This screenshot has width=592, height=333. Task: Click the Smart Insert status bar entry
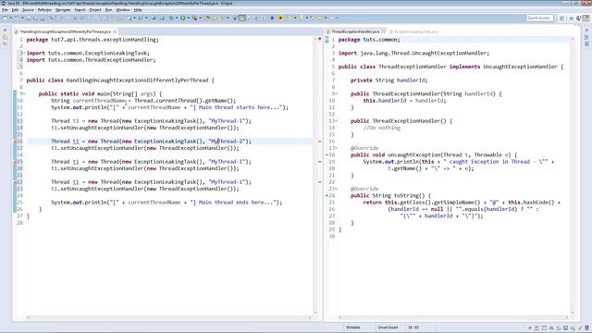coord(388,327)
